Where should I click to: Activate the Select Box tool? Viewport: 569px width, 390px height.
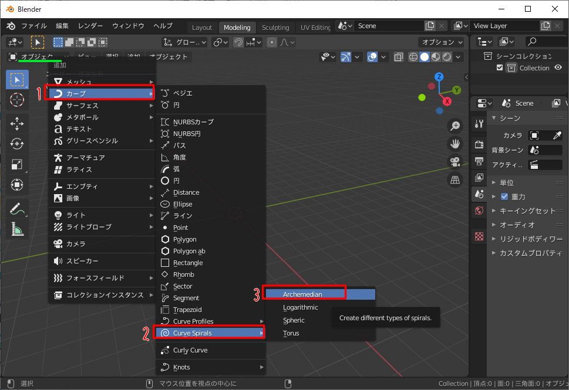pos(16,79)
